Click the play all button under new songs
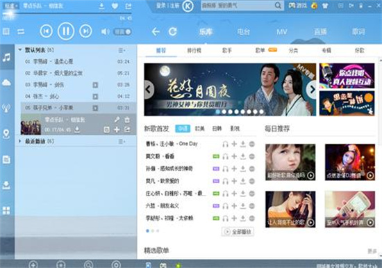The width and height of the screenshot is (382, 268). click(238, 232)
